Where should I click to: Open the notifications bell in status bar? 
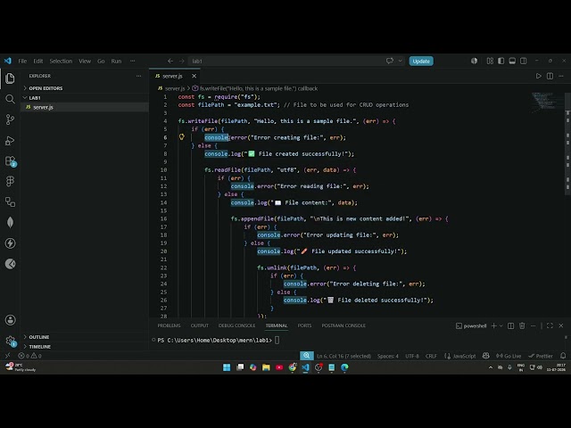(x=563, y=356)
